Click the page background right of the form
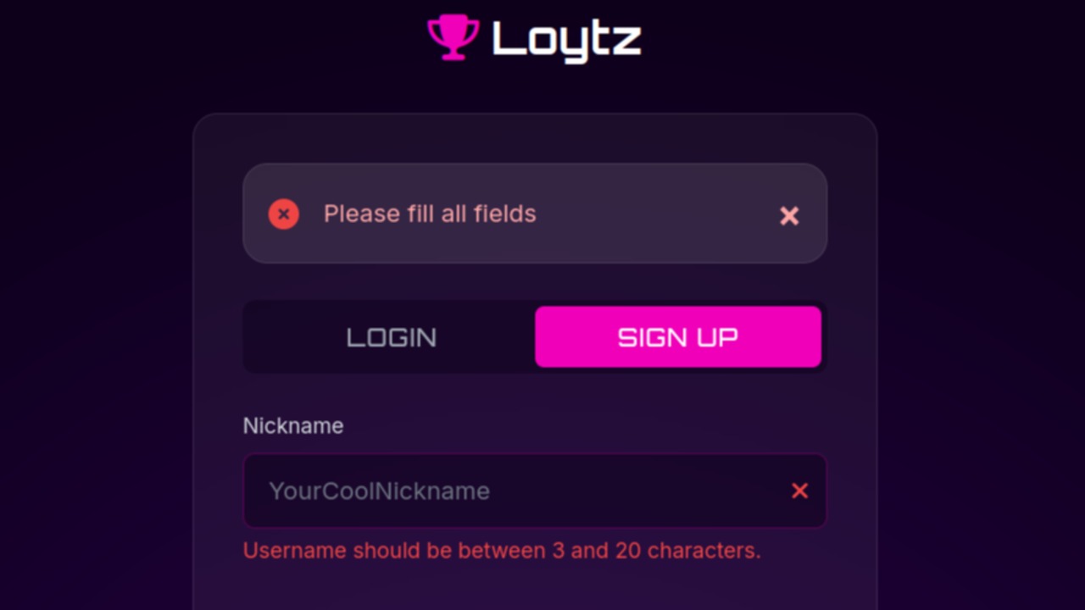 (x=983, y=339)
